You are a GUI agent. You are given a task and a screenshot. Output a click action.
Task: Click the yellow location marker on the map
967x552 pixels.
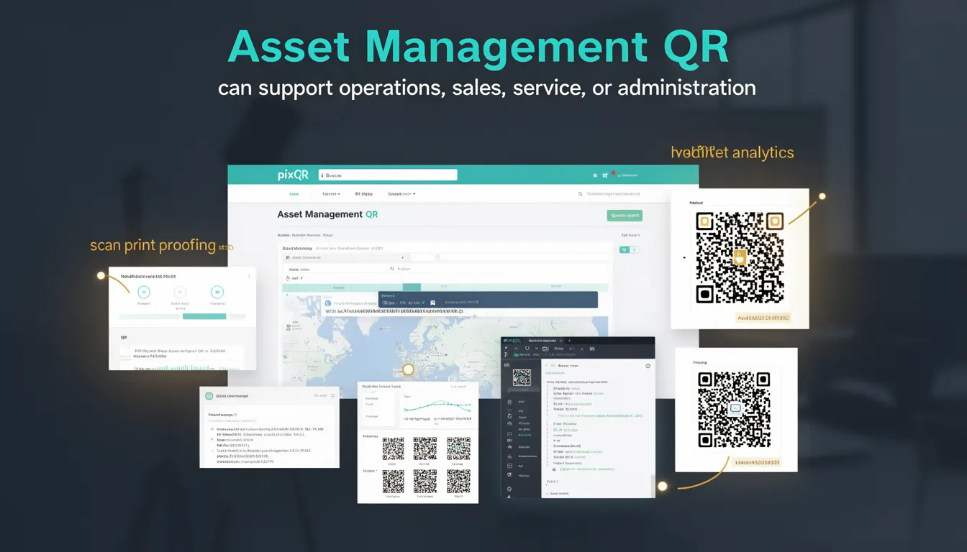click(x=408, y=369)
